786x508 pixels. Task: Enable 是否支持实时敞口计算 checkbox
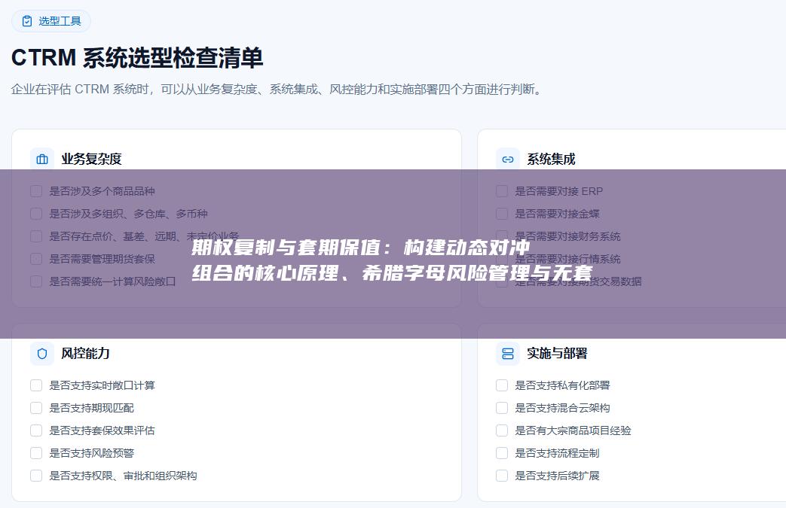[x=36, y=385]
